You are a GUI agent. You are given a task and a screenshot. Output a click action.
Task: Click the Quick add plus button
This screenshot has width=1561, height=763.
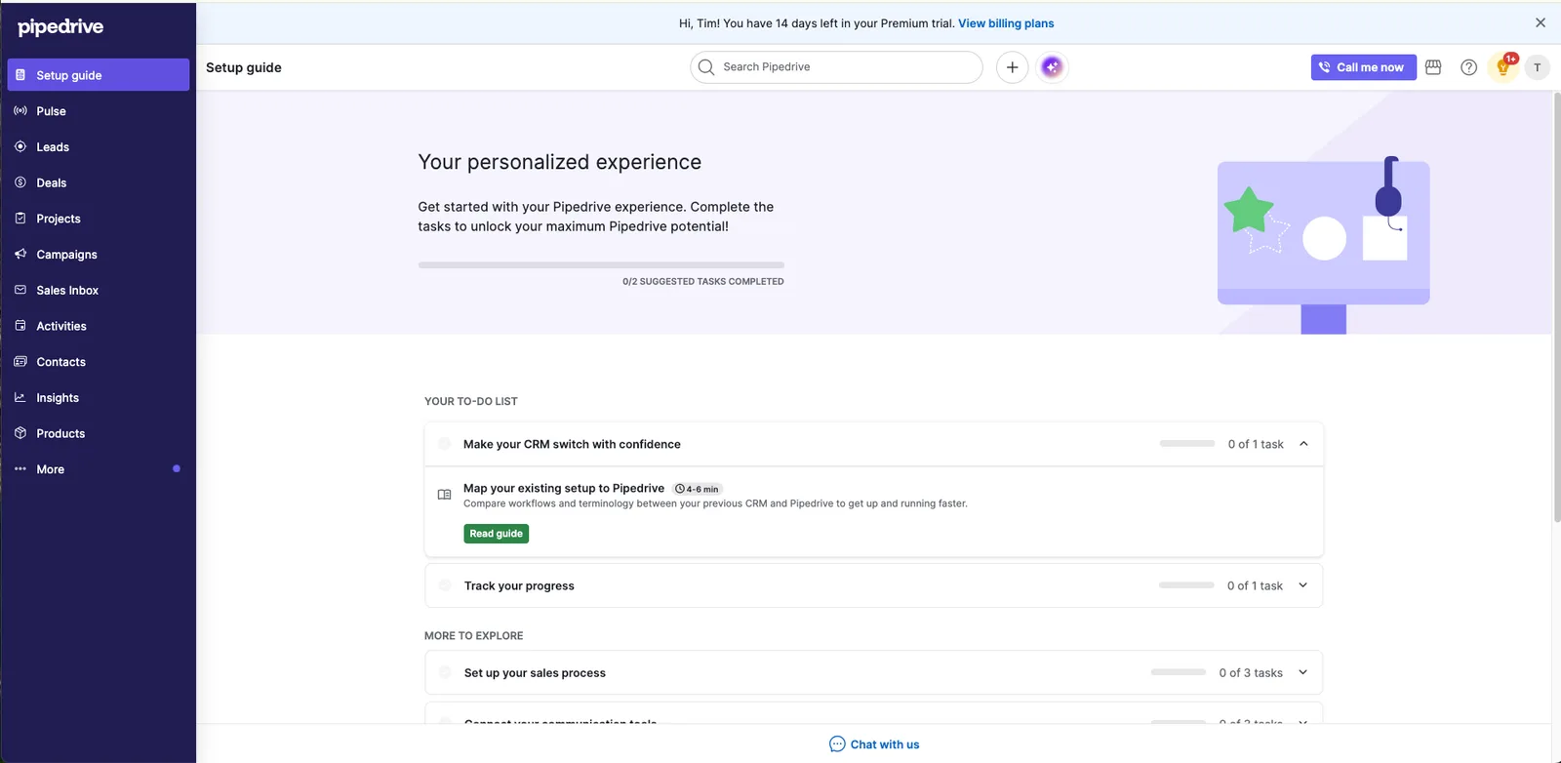click(x=1013, y=67)
